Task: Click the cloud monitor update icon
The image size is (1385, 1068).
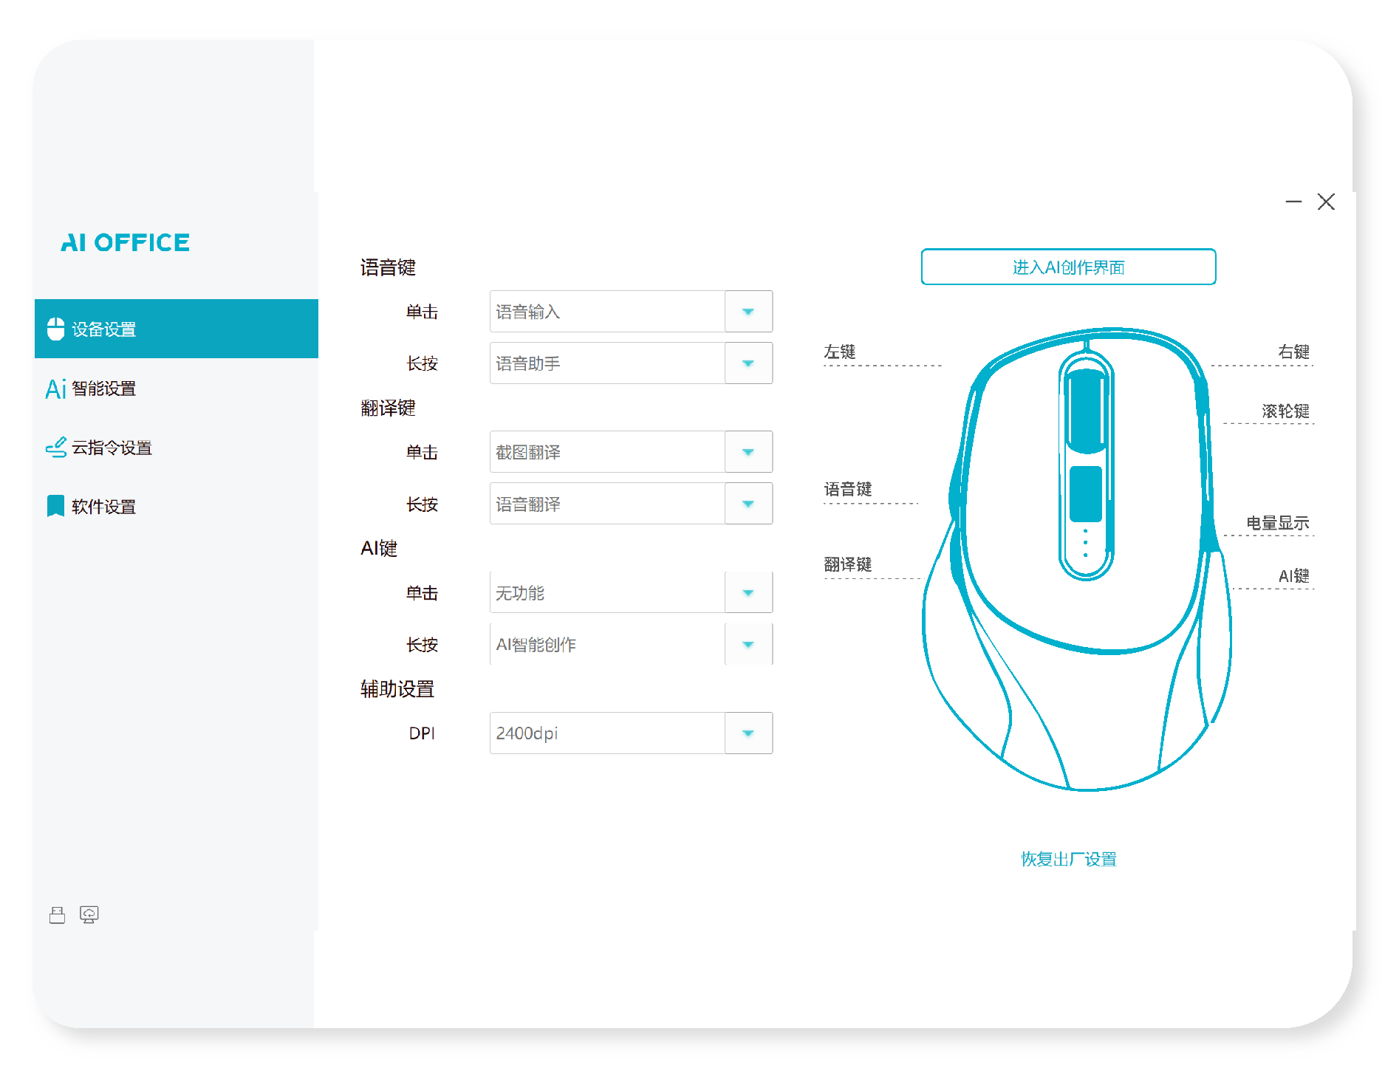Action: [89, 915]
